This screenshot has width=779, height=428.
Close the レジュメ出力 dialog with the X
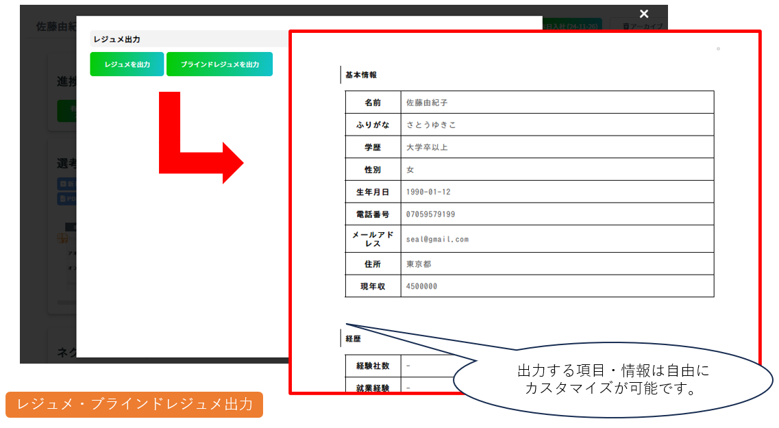[643, 14]
